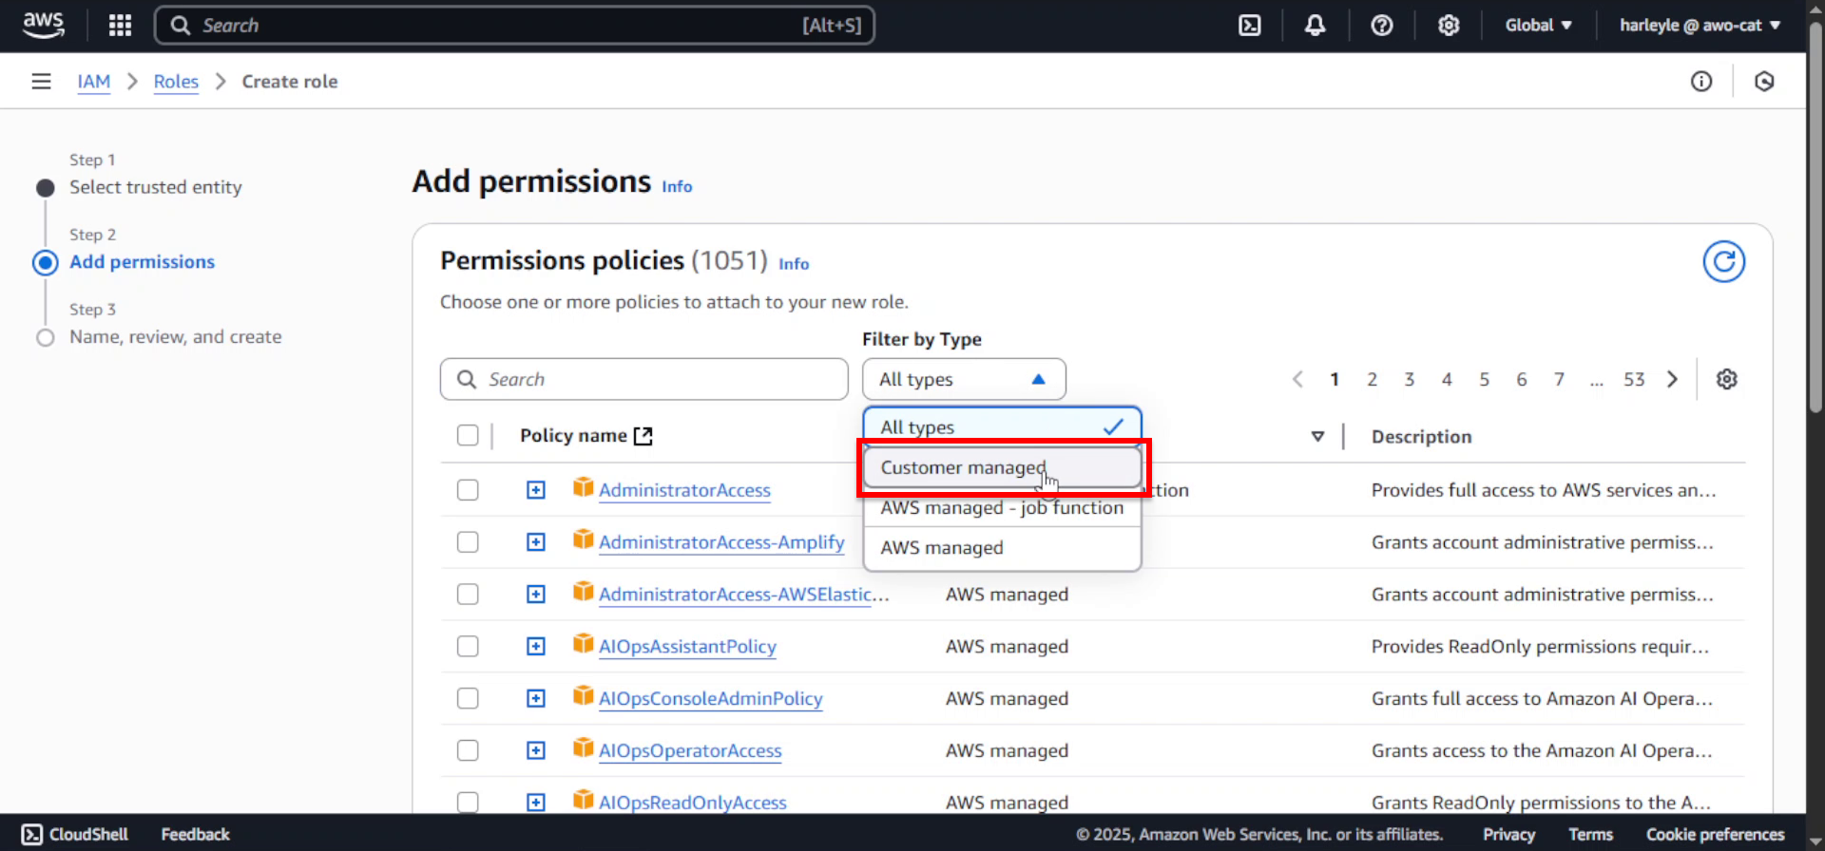Select All types filter option
Image resolution: width=1825 pixels, height=851 pixels.
[1002, 427]
